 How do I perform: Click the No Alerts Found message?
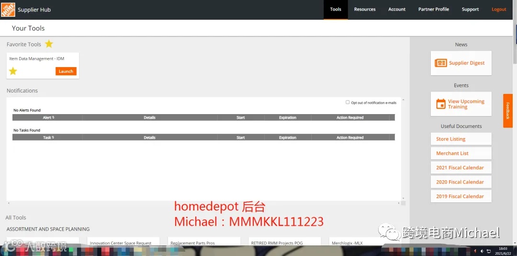[x=27, y=110]
